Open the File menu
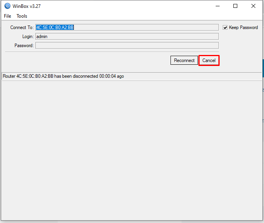 tap(7, 16)
